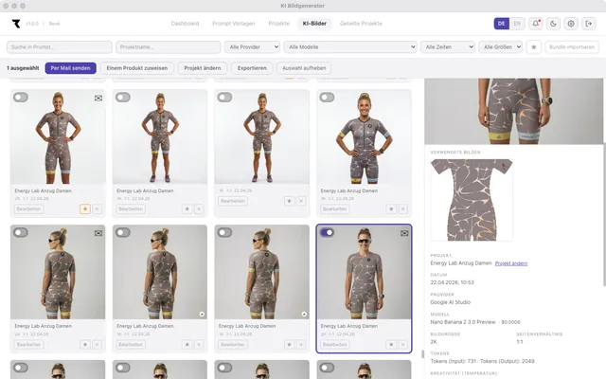Click Einem Produkt zuweisen
This screenshot has width=606, height=379.
136,68
